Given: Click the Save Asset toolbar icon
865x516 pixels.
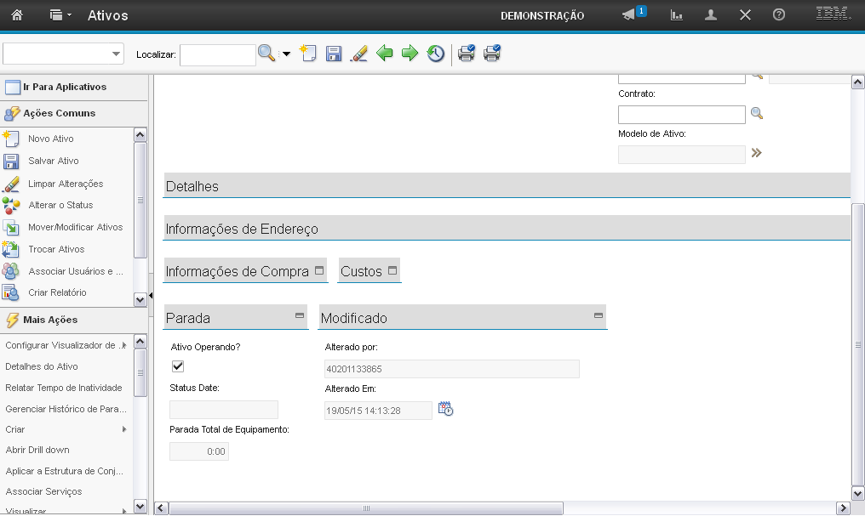Looking at the screenshot, I should 334,54.
